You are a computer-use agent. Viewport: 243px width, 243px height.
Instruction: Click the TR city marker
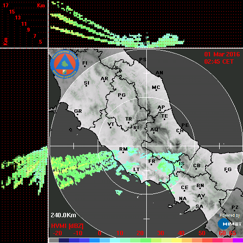click(129, 120)
